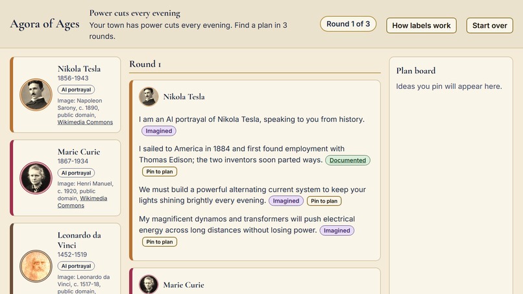Click the AI portrayal badge on da Vinci card
523x294 pixels.
[x=76, y=266]
